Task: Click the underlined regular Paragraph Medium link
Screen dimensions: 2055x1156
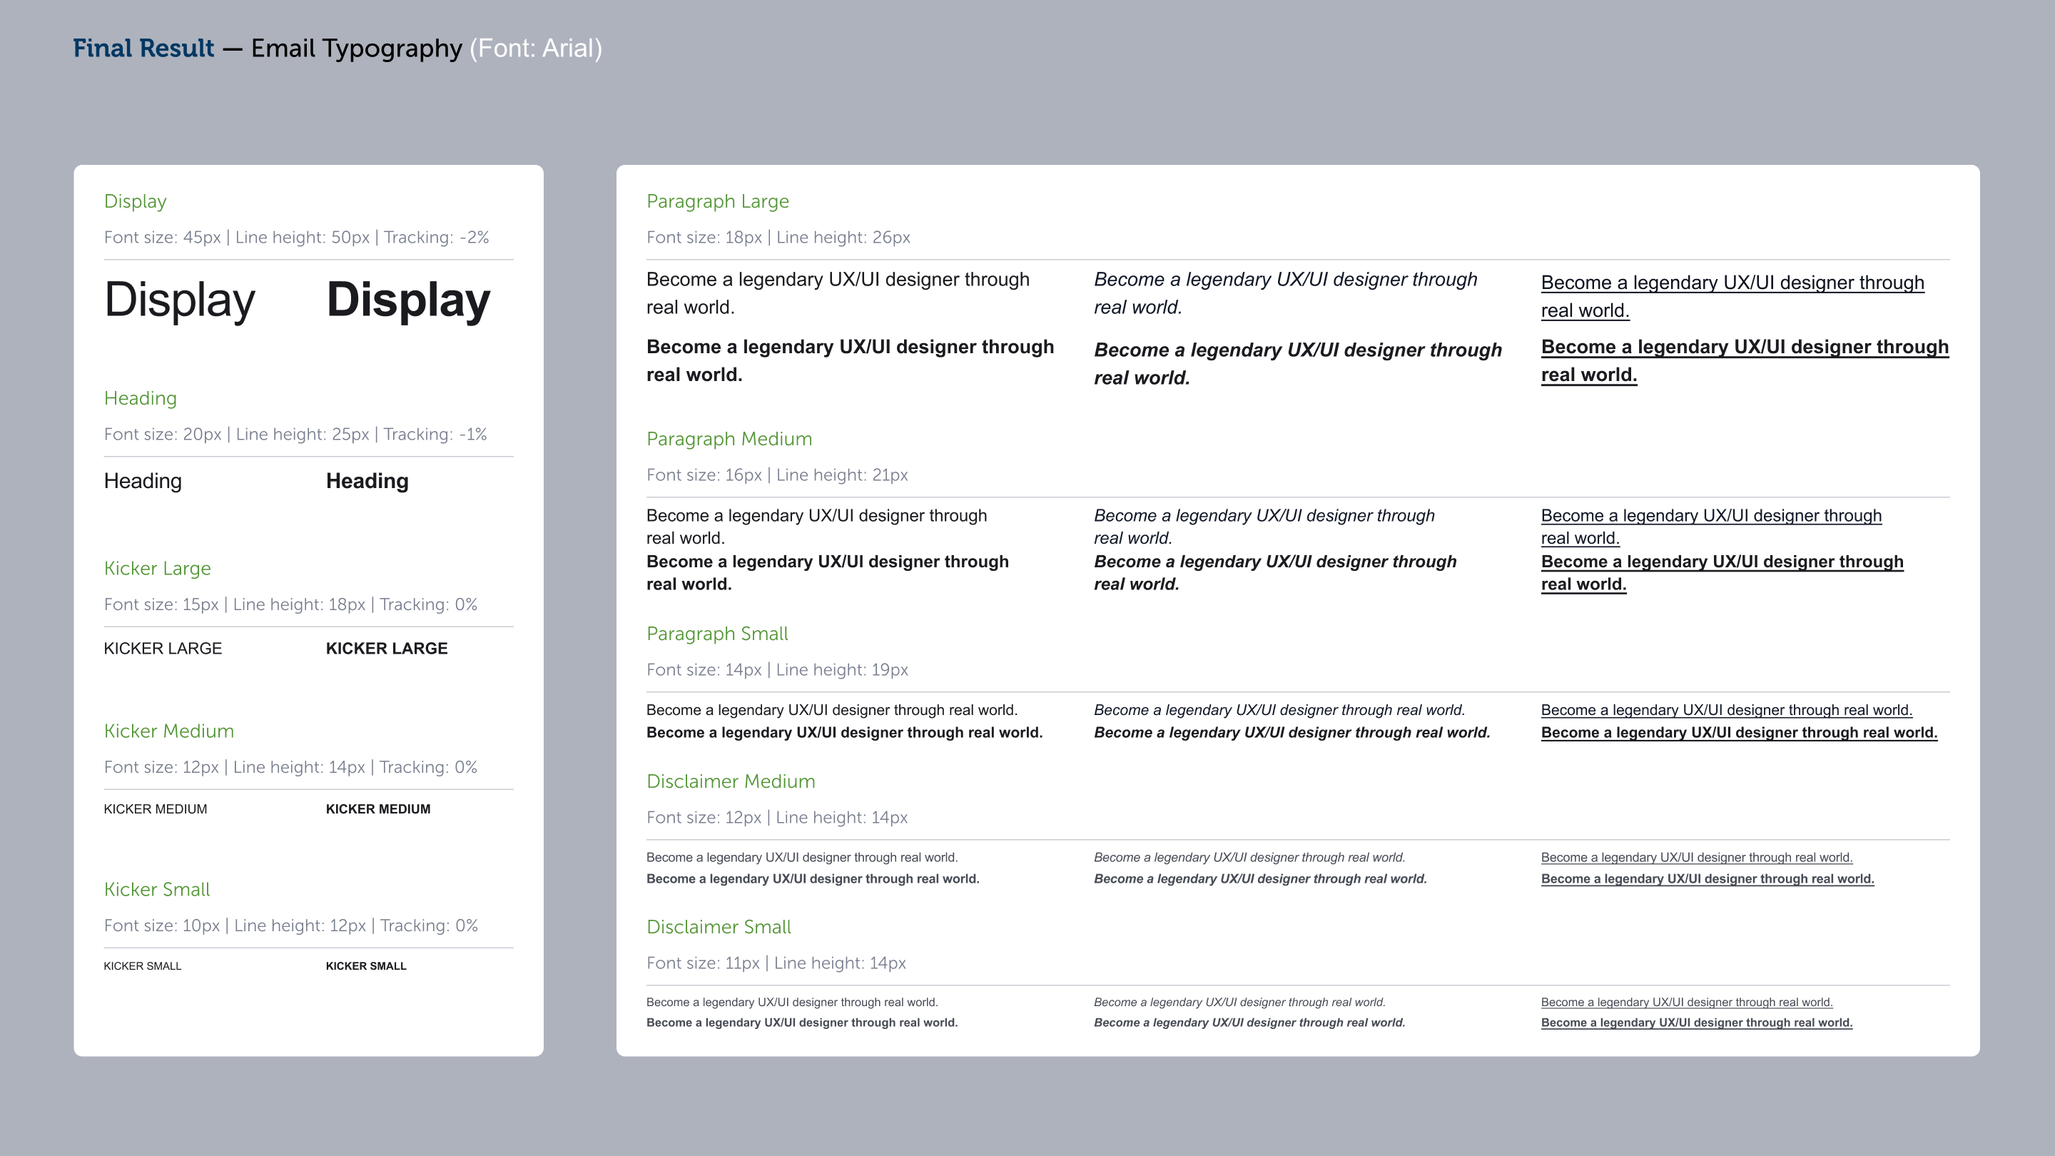Action: (x=1710, y=516)
